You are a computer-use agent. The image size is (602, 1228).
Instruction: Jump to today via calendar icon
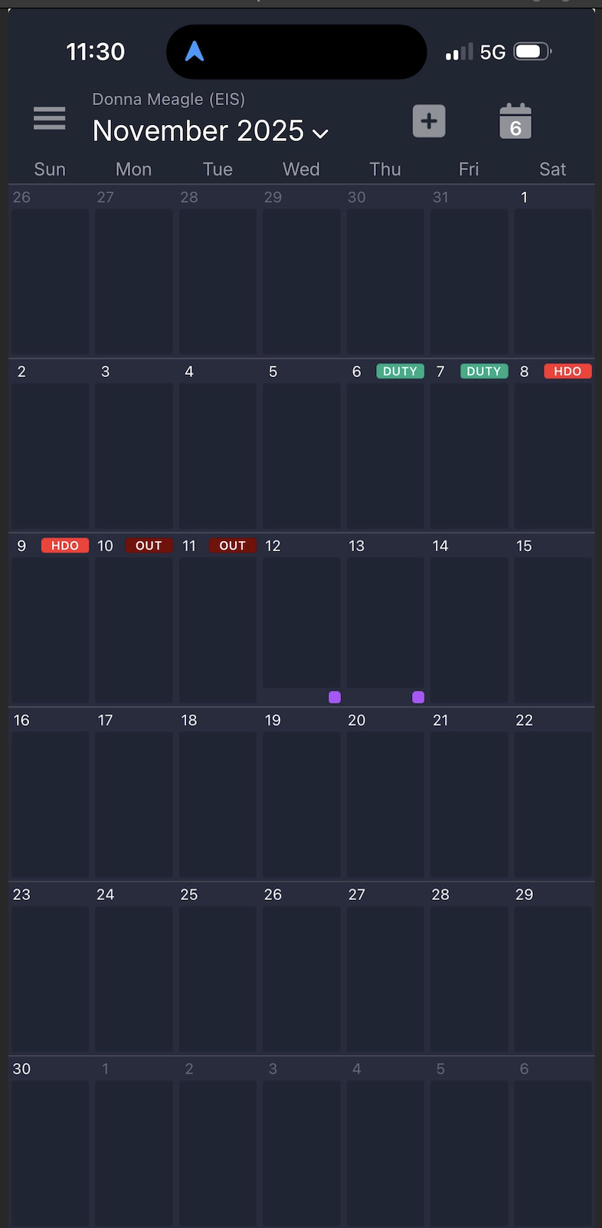click(515, 121)
